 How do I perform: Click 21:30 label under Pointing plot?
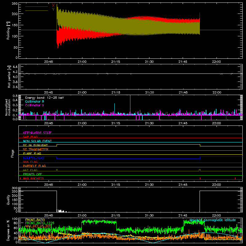pyautogui.click(x=149, y=62)
